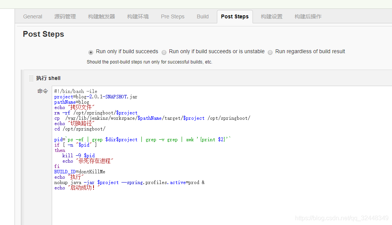Click the 'echo "启动成功！"' line

pos(77,188)
